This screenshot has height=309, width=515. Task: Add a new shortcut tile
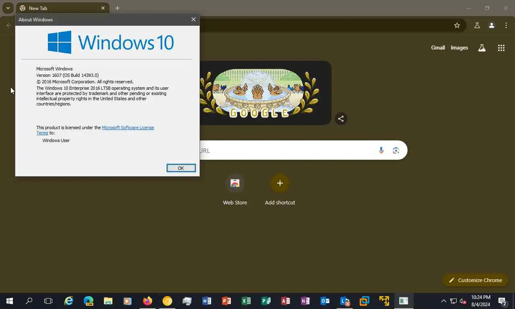pyautogui.click(x=280, y=190)
